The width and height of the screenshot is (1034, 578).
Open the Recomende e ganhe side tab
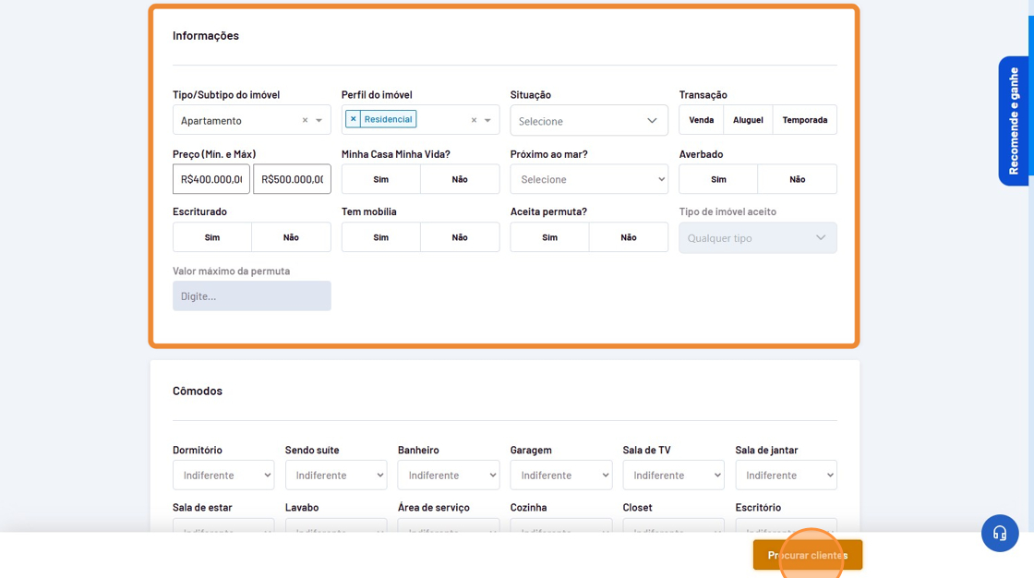click(1013, 121)
